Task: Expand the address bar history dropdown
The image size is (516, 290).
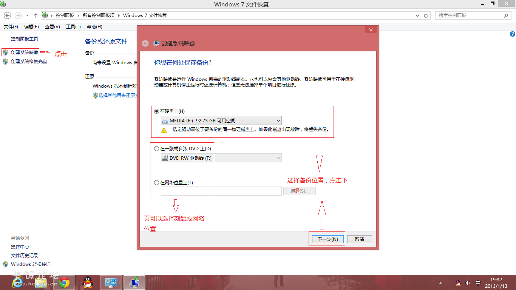Action: [417, 15]
